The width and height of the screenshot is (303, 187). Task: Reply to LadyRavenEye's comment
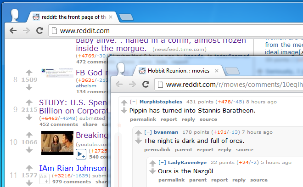239,180
